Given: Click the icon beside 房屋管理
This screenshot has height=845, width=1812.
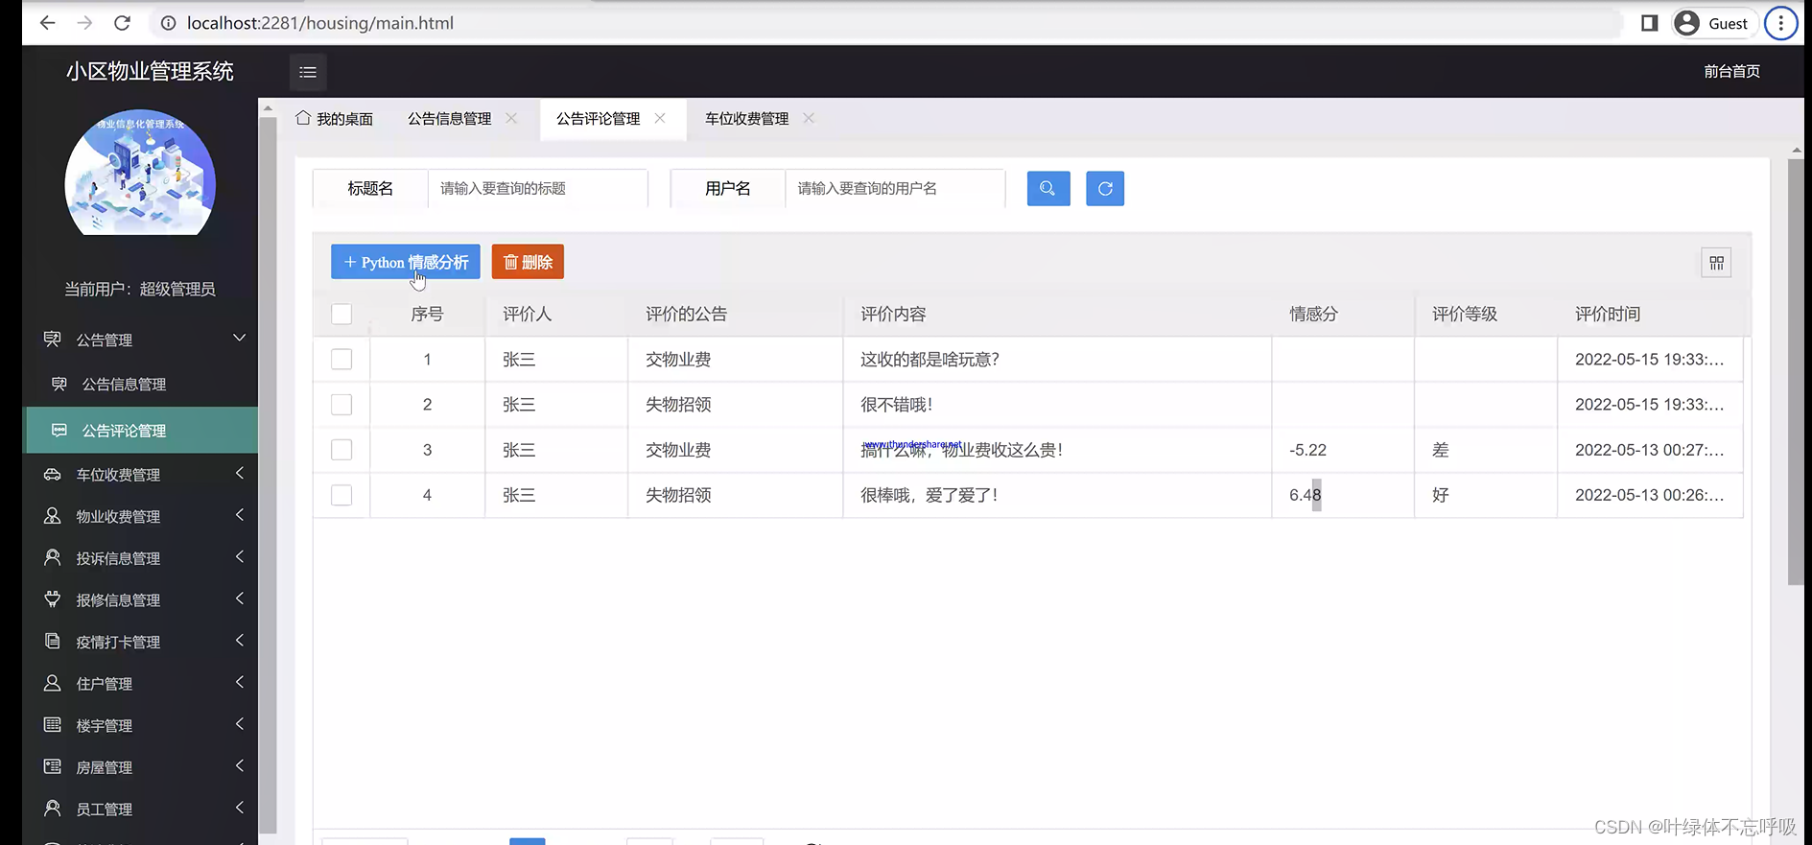Looking at the screenshot, I should click(53, 766).
